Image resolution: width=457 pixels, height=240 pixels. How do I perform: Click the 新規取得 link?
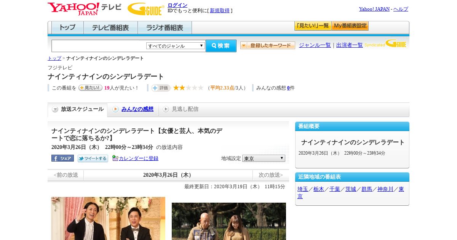tap(220, 11)
